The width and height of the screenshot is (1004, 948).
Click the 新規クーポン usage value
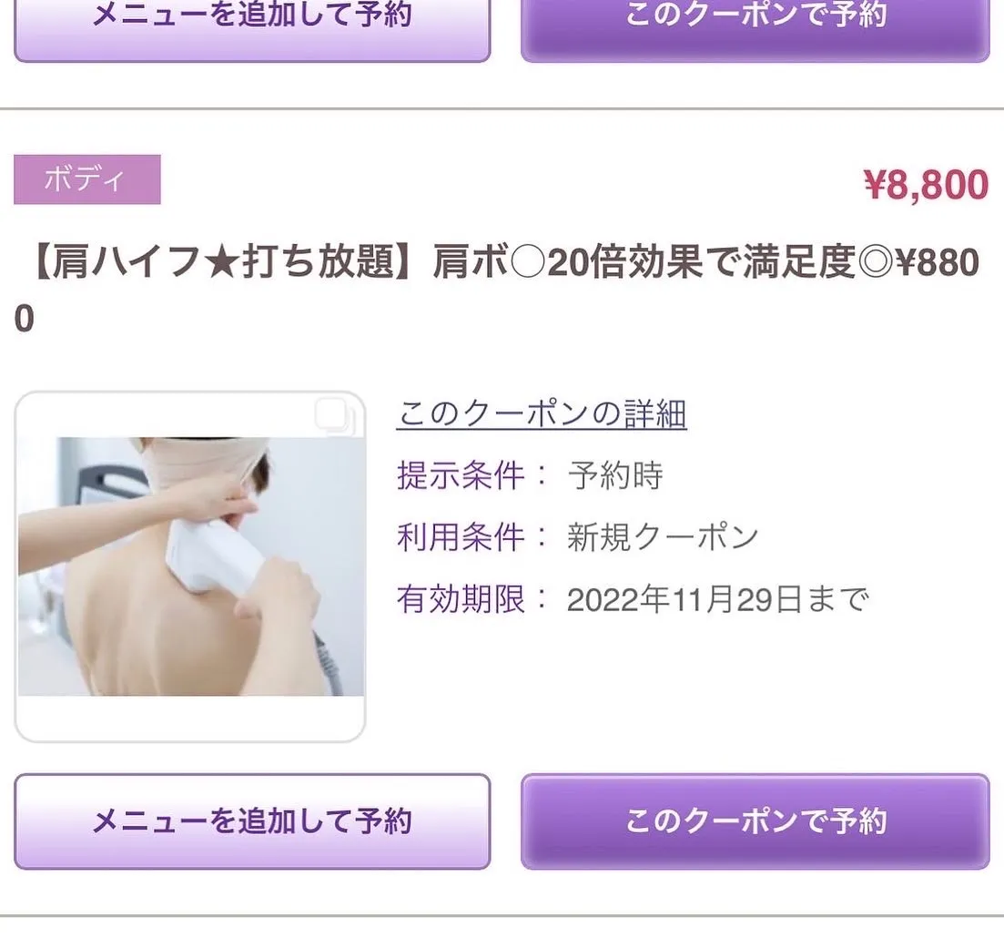(x=663, y=536)
